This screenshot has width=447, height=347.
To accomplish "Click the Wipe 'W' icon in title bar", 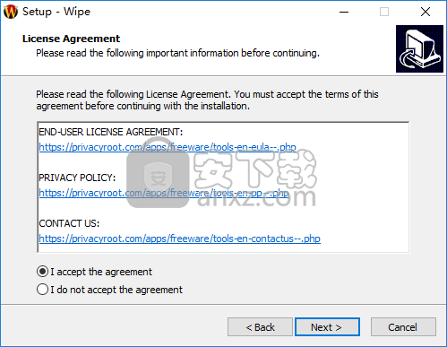I will point(11,12).
